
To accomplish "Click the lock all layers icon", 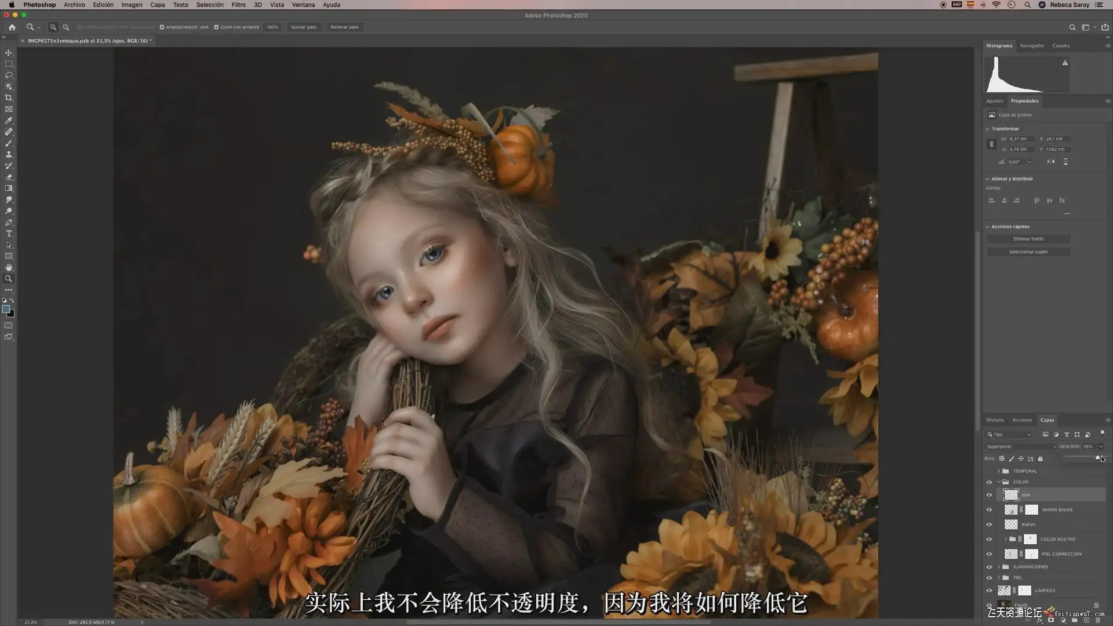I will 1040,458.
